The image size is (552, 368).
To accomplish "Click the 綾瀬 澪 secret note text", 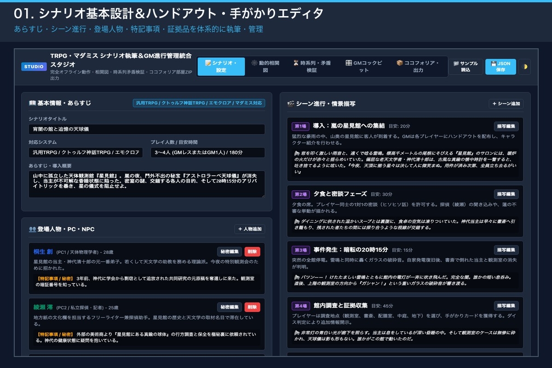I will pyautogui.click(x=147, y=338).
